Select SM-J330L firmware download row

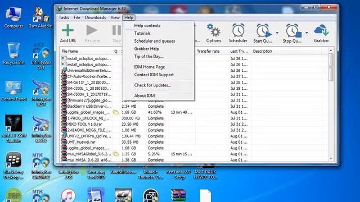[x=194, y=89]
